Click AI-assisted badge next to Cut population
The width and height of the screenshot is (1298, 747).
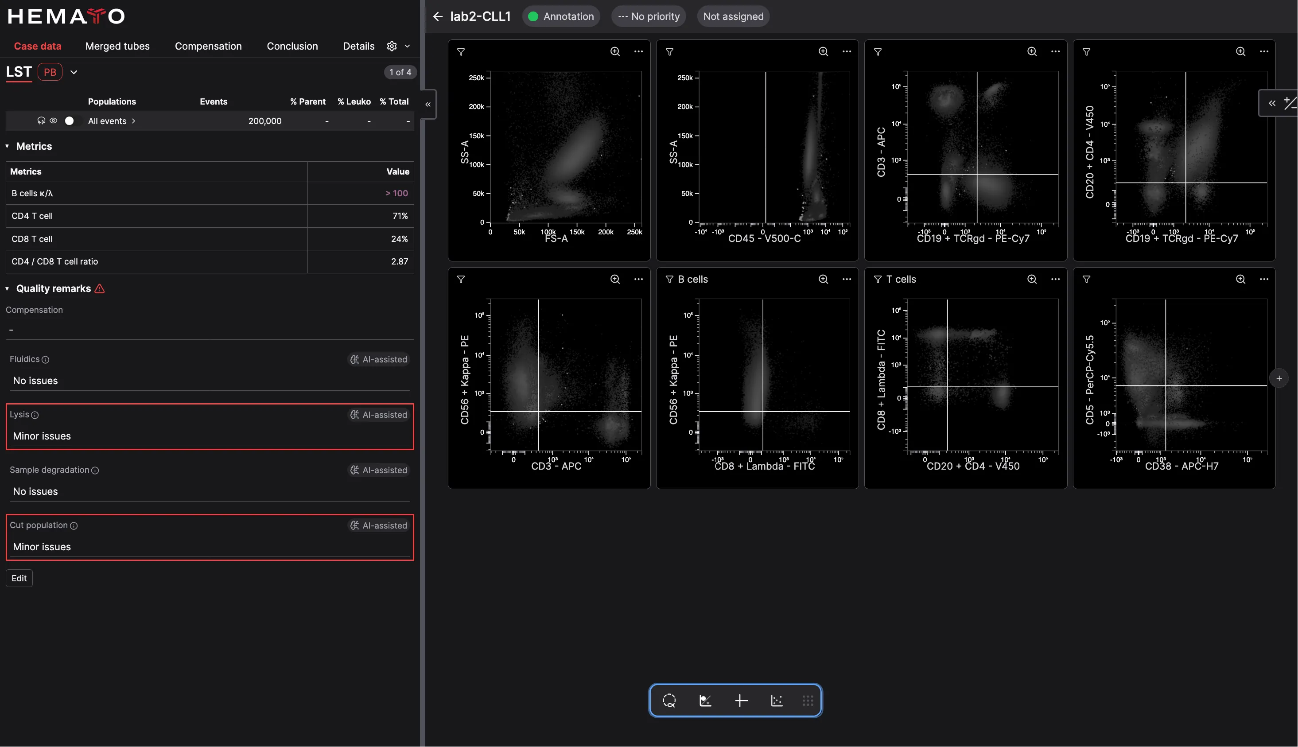[x=378, y=526]
